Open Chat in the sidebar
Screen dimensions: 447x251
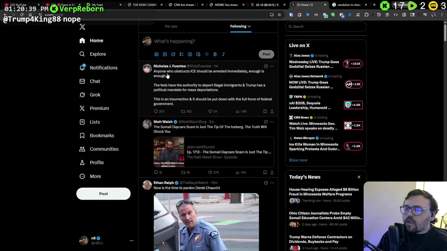coord(90,81)
